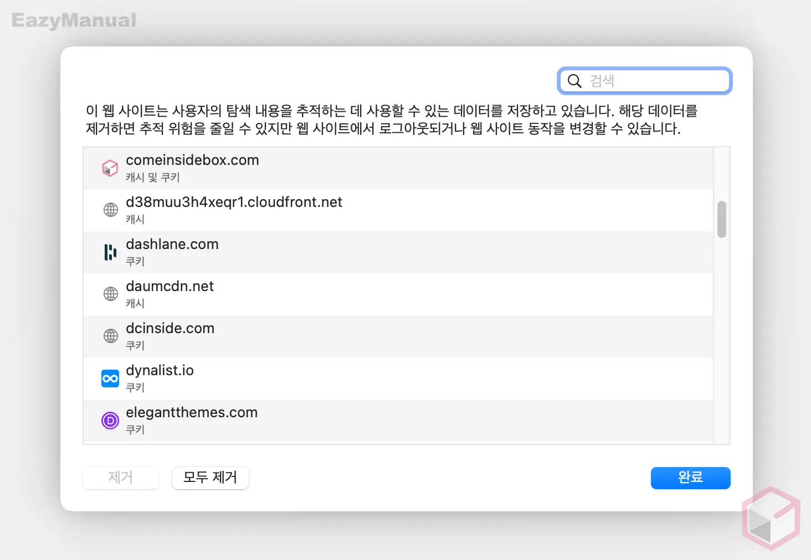Click '캐시' label under d38muu3h4xeqr1.cloudfront.net
The width and height of the screenshot is (811, 560).
click(135, 219)
